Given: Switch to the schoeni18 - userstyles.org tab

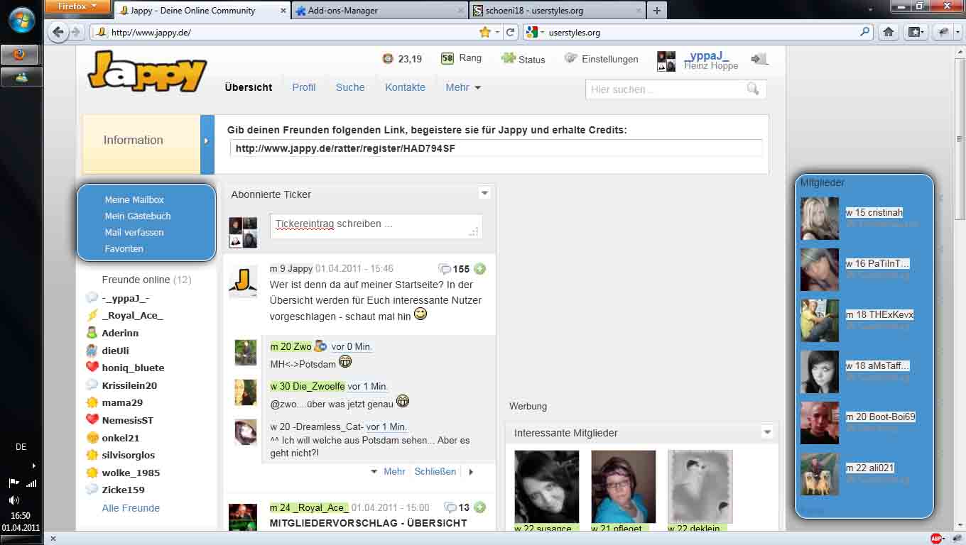Looking at the screenshot, I should [557, 11].
